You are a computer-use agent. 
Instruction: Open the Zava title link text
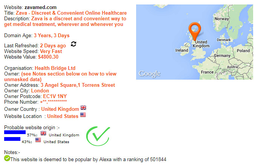coord(71,13)
